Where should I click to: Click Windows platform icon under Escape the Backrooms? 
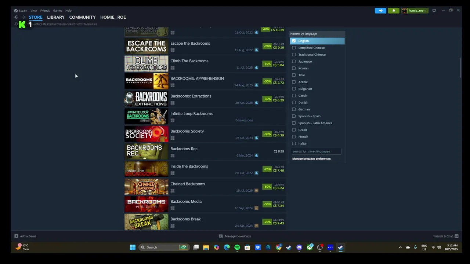(x=173, y=50)
